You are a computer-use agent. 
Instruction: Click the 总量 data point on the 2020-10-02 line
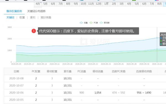point(157,38)
